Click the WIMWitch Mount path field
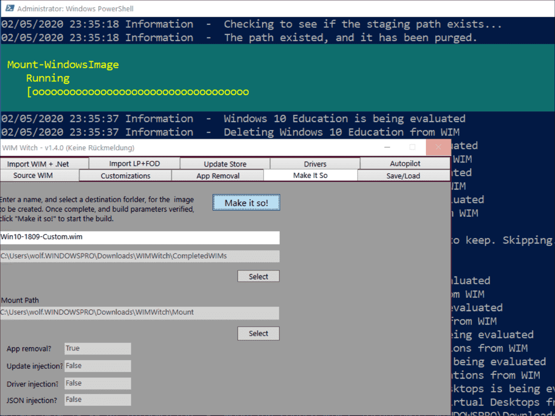 (139, 312)
